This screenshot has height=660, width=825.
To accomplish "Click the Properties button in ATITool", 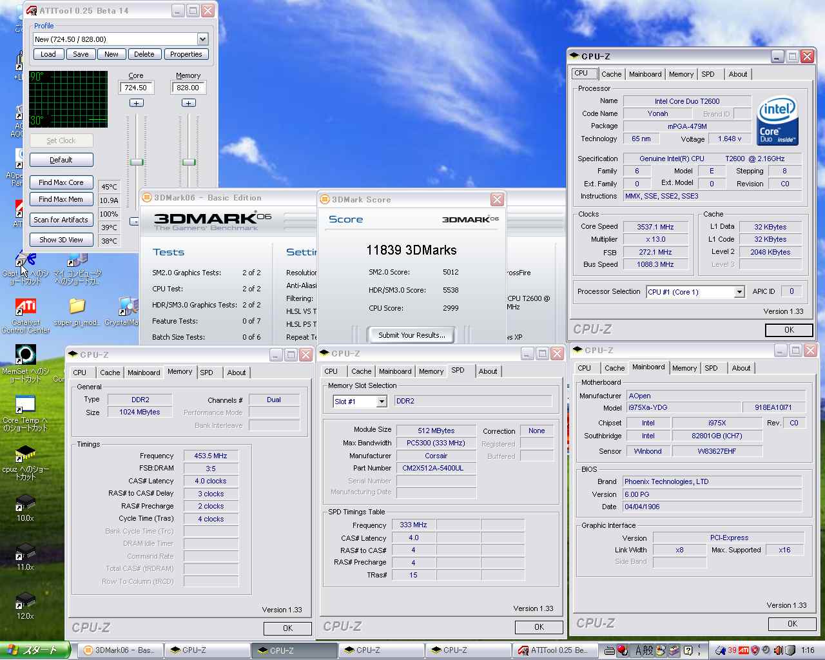I will coord(186,55).
